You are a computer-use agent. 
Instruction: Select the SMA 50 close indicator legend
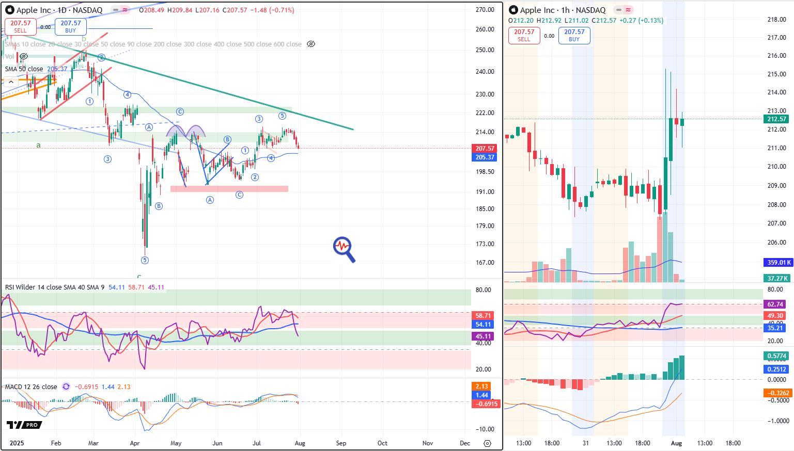[24, 69]
